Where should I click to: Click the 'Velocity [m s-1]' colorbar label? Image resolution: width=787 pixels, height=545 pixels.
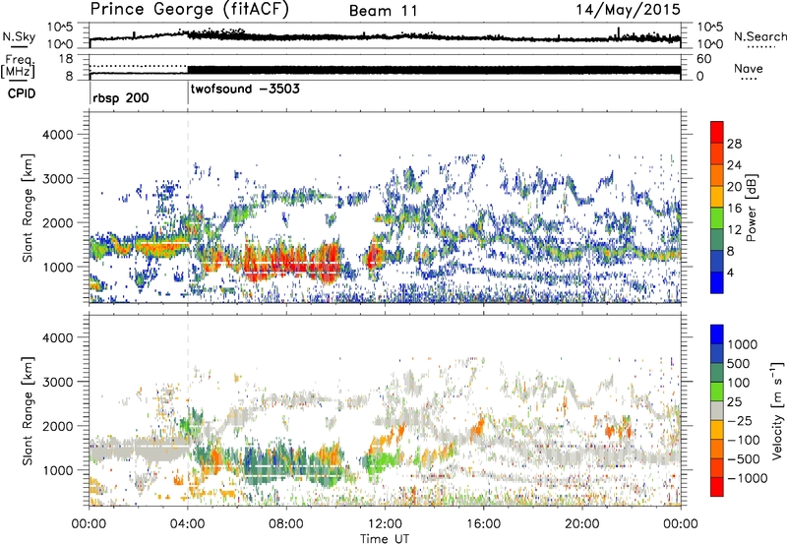(x=777, y=410)
